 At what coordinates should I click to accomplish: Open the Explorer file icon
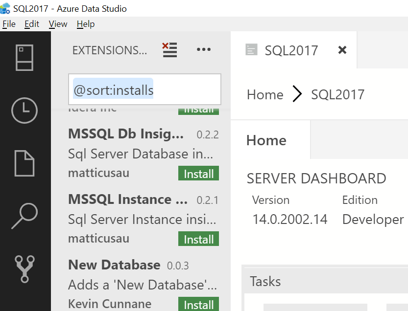click(x=24, y=163)
